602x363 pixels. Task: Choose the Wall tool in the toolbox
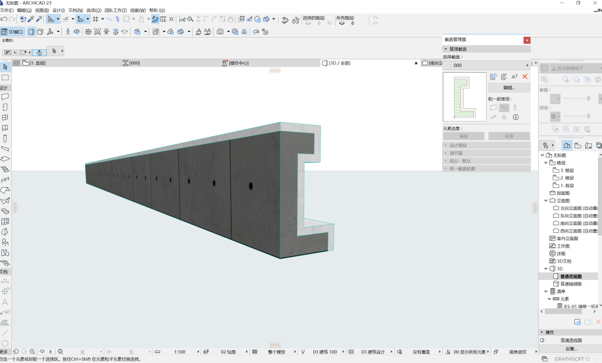[x=5, y=97]
